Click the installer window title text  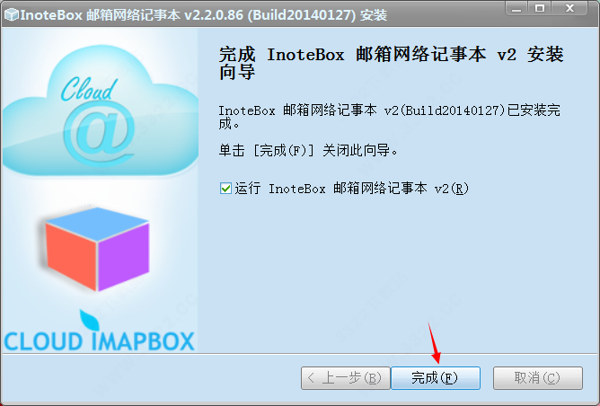point(204,15)
